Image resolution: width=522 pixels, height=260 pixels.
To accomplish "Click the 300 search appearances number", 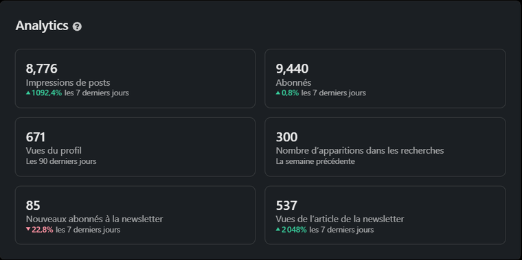I will (x=286, y=137).
